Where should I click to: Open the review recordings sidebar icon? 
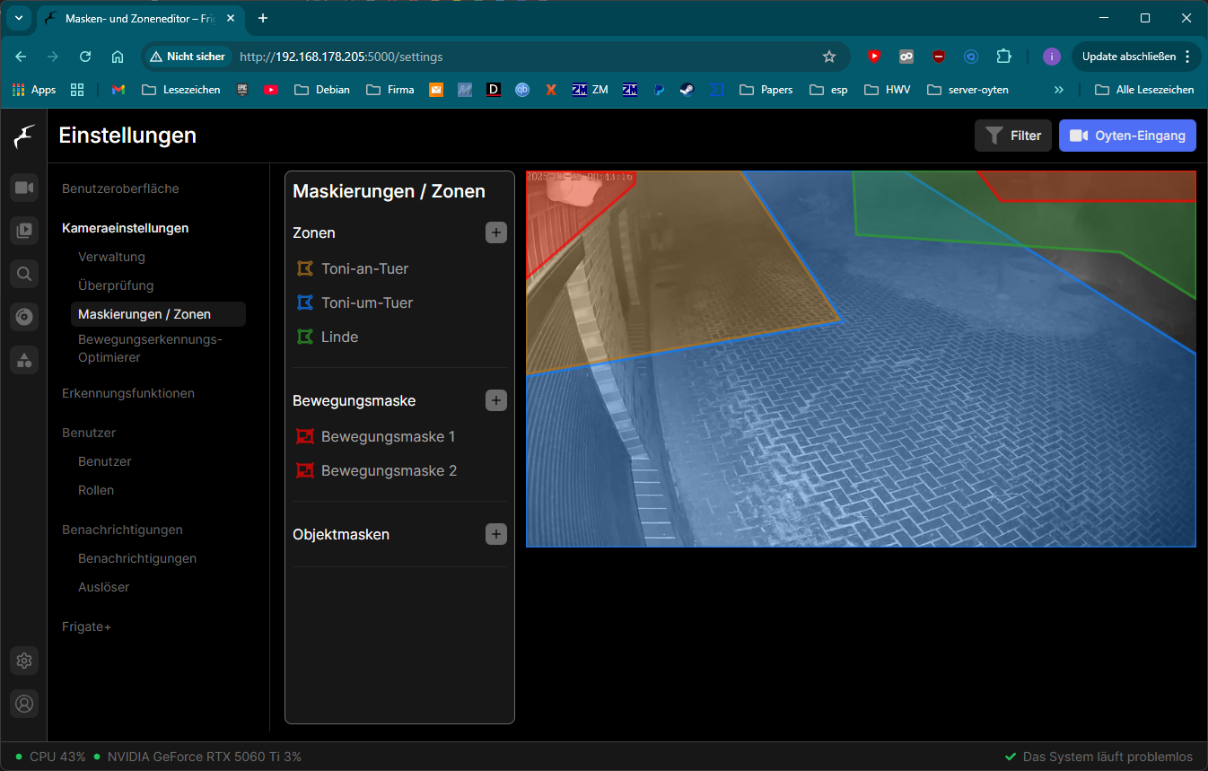pos(24,231)
